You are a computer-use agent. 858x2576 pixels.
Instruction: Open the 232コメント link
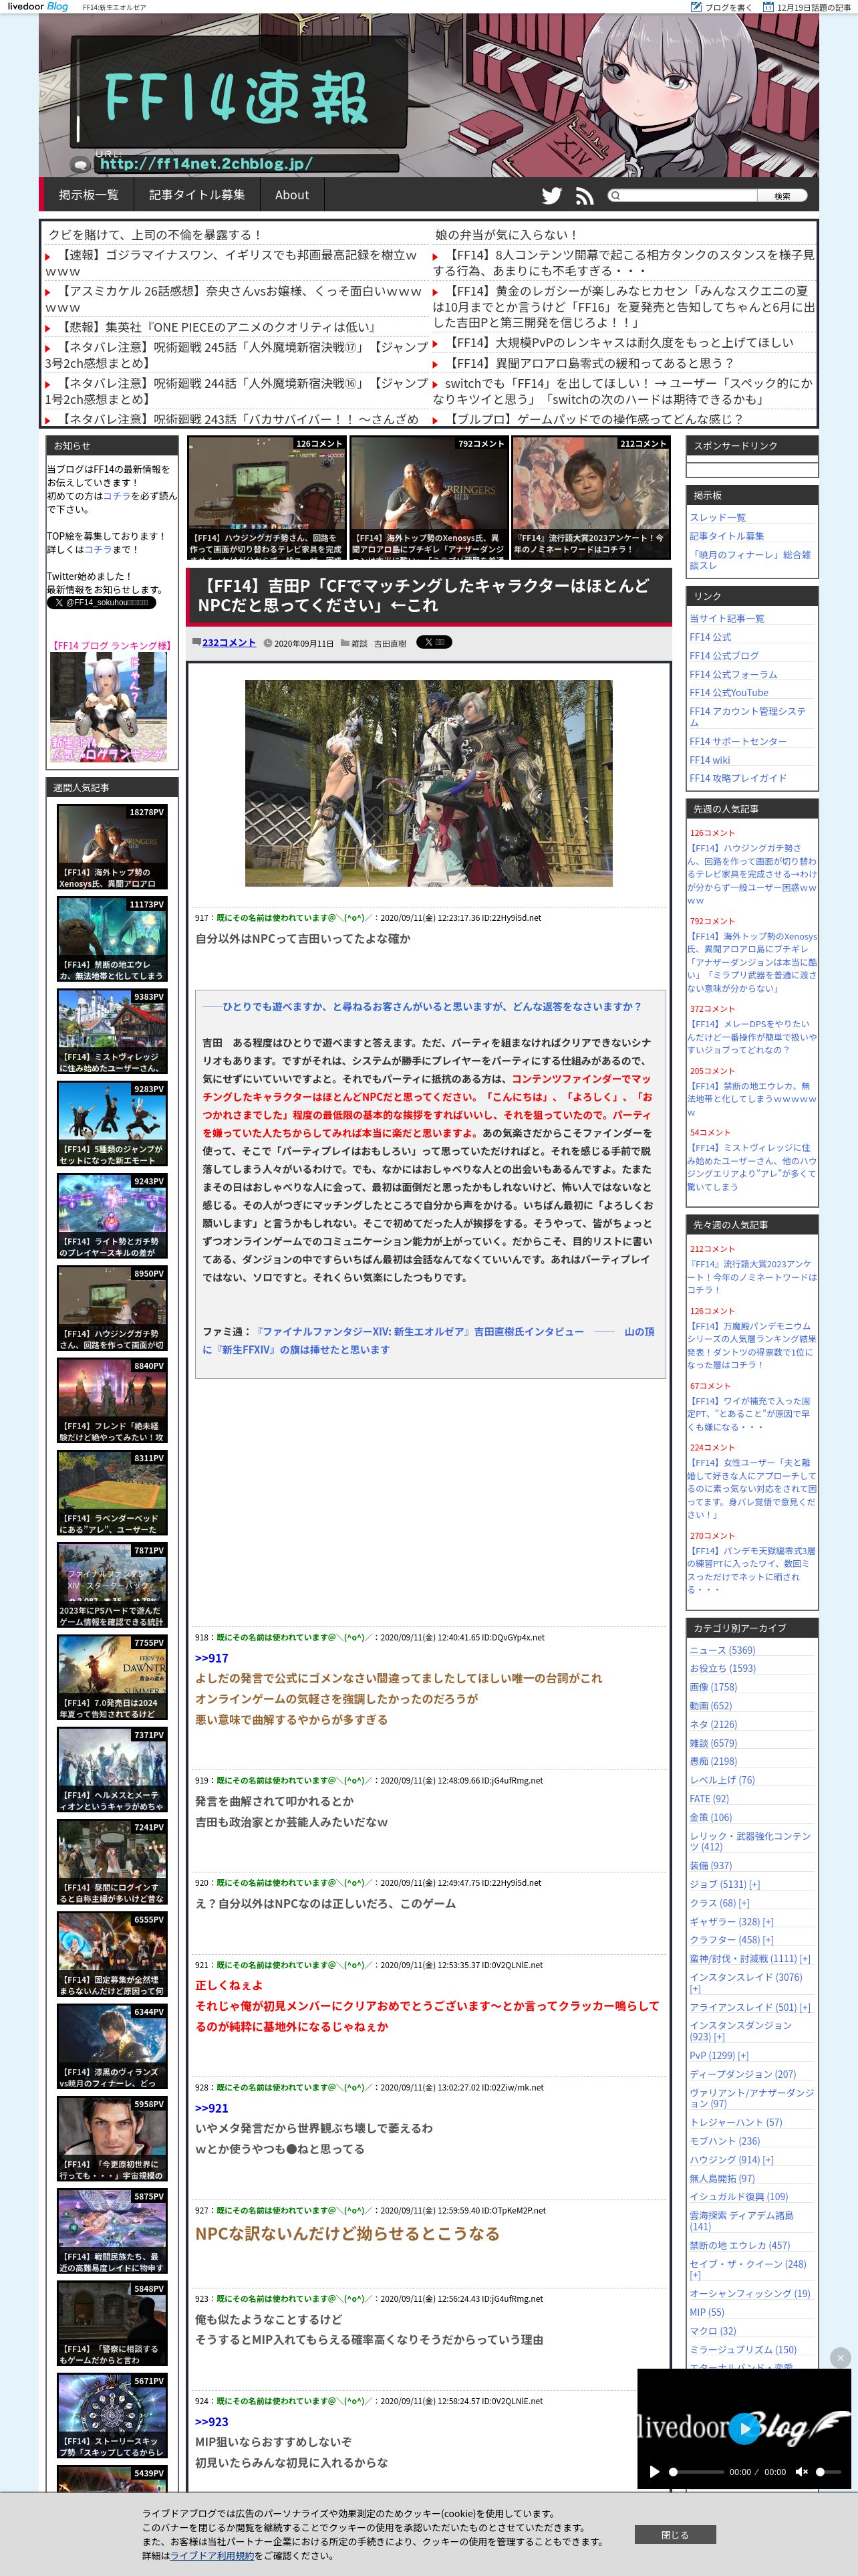tap(229, 642)
